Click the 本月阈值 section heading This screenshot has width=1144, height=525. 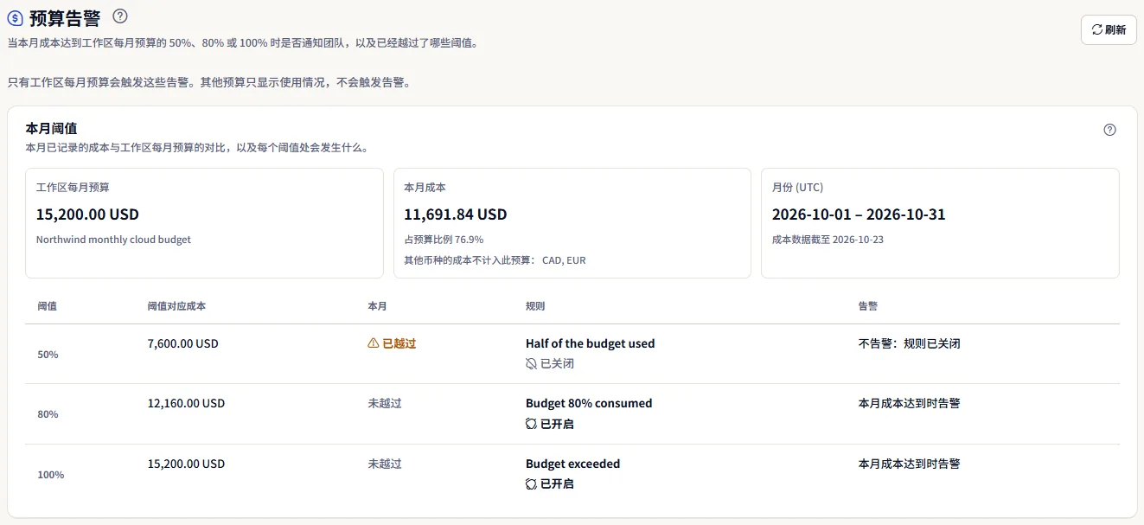click(x=51, y=128)
